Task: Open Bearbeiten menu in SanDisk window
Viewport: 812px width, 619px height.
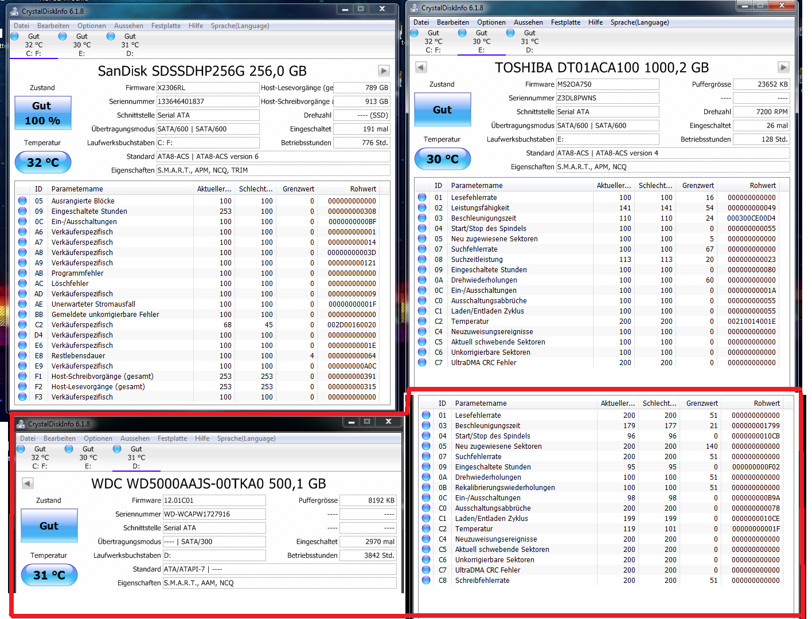Action: coord(53,26)
